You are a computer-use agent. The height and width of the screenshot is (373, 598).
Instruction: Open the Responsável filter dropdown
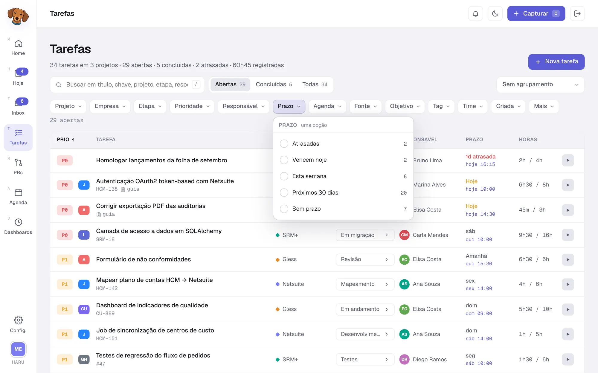(x=244, y=106)
